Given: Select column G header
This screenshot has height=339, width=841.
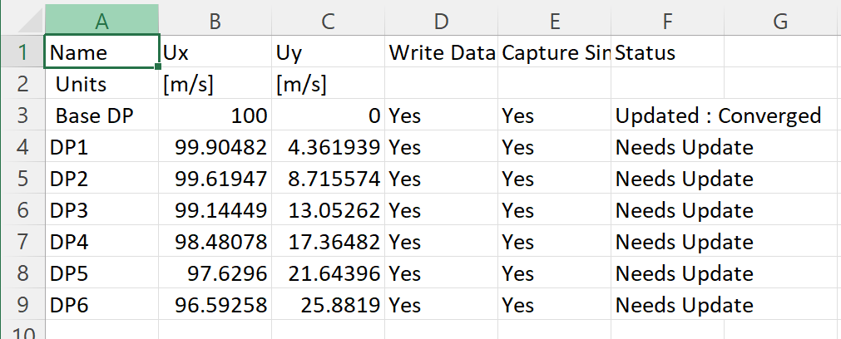Looking at the screenshot, I should (779, 19).
